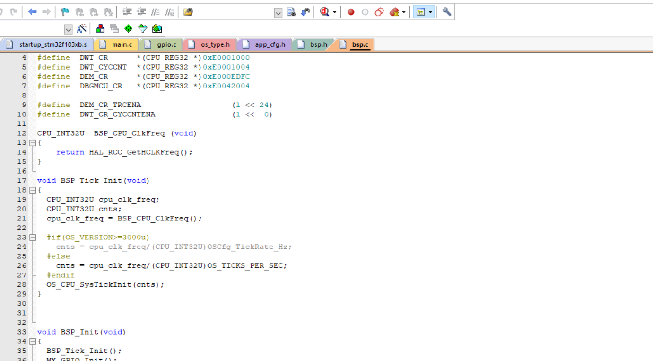Unindent the selected lines icon
This screenshot has width=653, height=361.
click(x=141, y=12)
